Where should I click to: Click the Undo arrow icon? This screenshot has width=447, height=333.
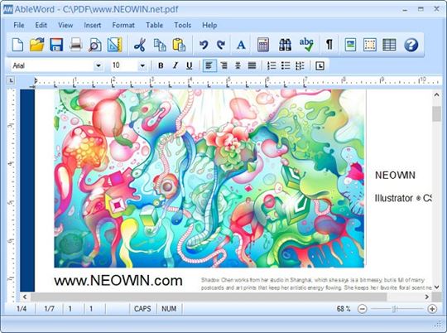click(204, 45)
